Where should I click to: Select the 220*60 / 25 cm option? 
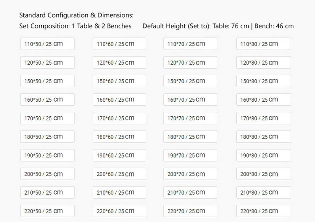pyautogui.click(x=119, y=211)
